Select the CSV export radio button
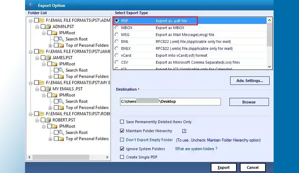 [117, 62]
